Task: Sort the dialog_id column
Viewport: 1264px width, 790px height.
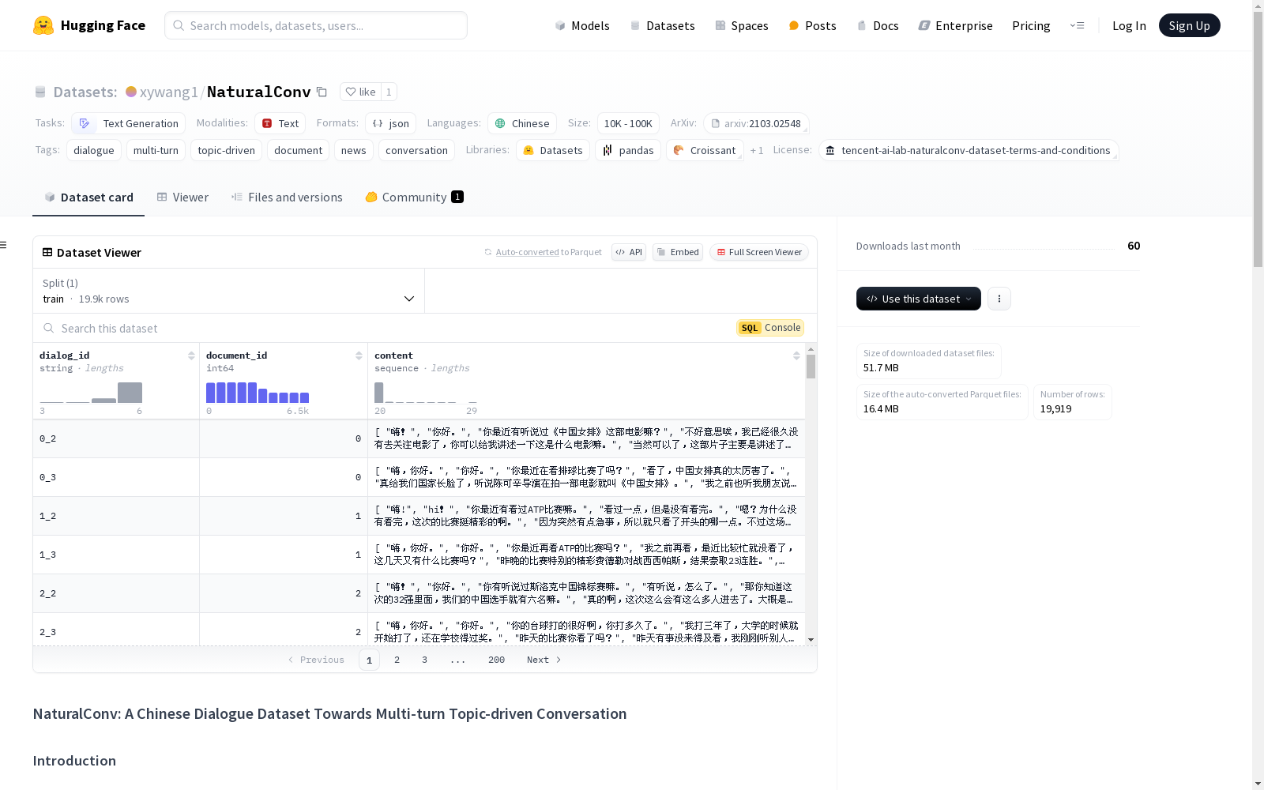Action: coord(191,355)
